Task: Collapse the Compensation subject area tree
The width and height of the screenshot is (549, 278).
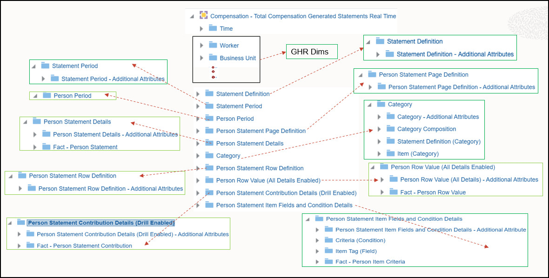Action: click(192, 16)
